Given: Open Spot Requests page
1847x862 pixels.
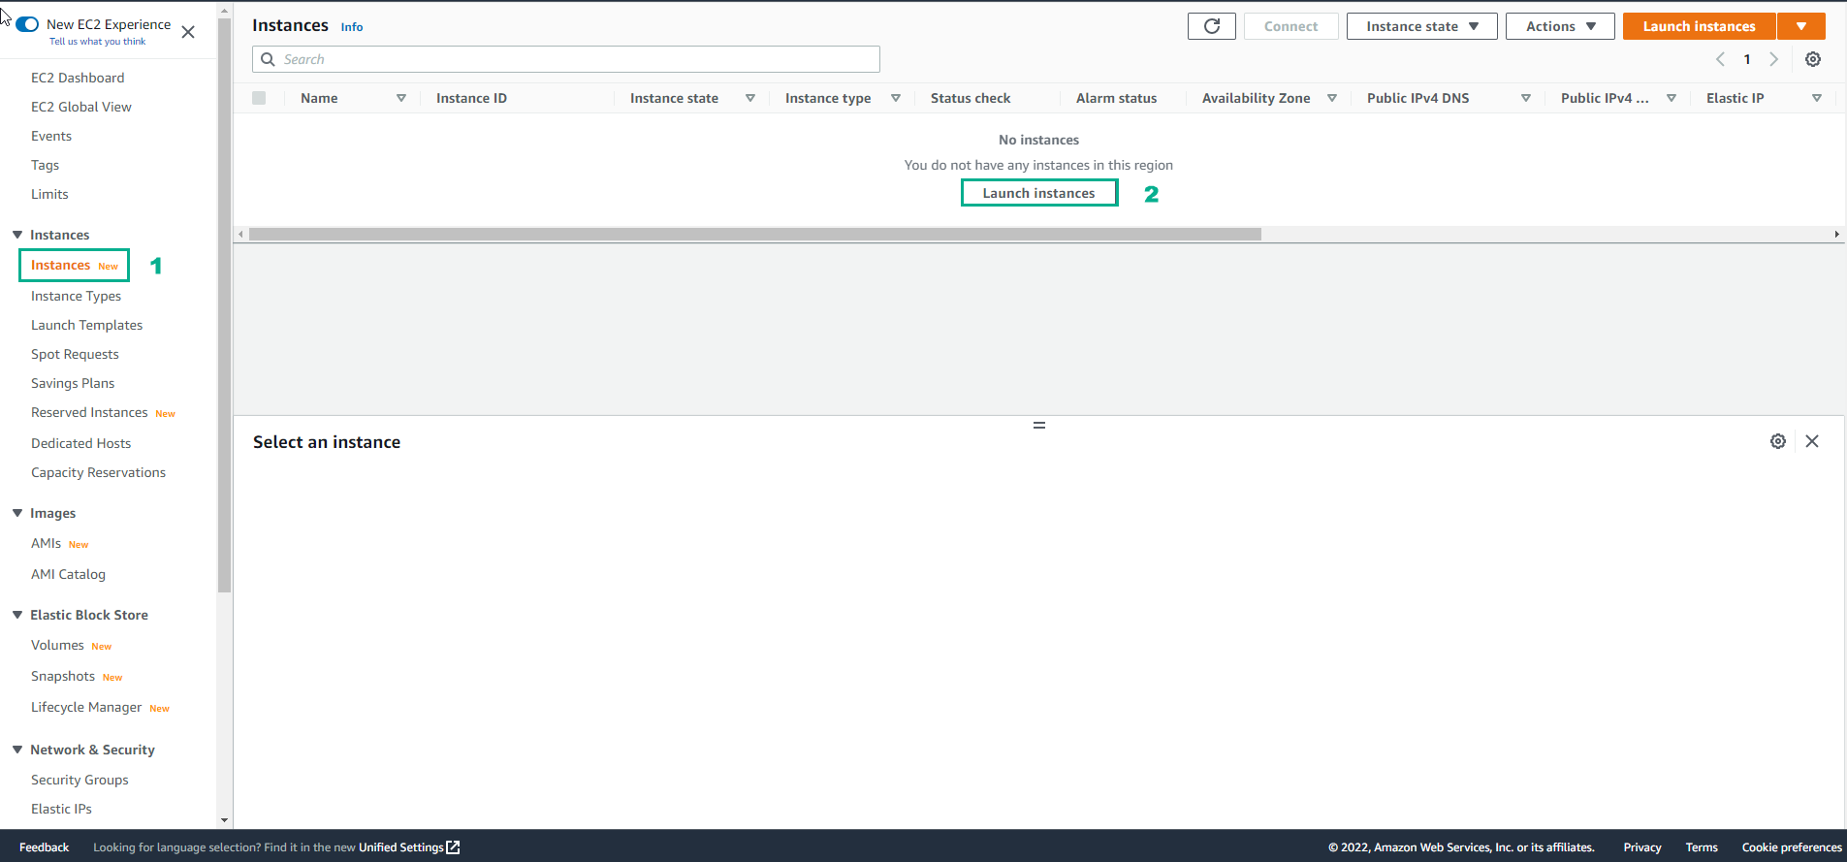Looking at the screenshot, I should [x=75, y=354].
